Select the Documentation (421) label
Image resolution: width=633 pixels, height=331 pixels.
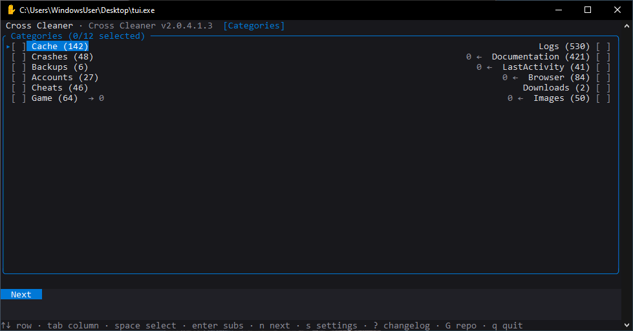[541, 57]
